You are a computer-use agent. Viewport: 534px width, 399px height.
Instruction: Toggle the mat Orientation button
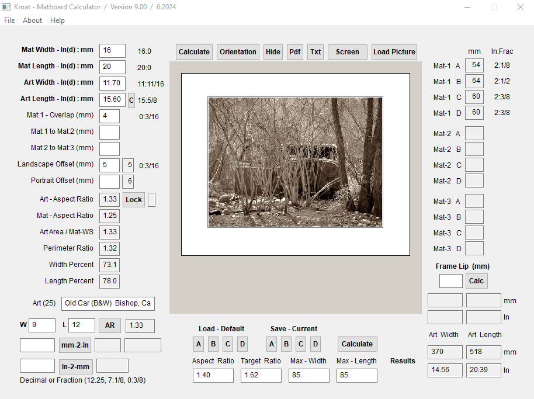238,52
